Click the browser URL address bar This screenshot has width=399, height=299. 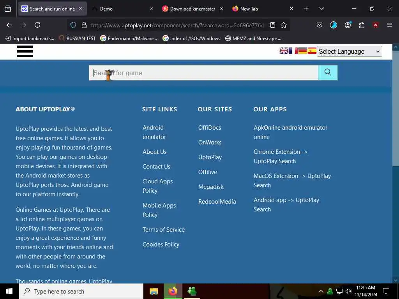click(178, 25)
